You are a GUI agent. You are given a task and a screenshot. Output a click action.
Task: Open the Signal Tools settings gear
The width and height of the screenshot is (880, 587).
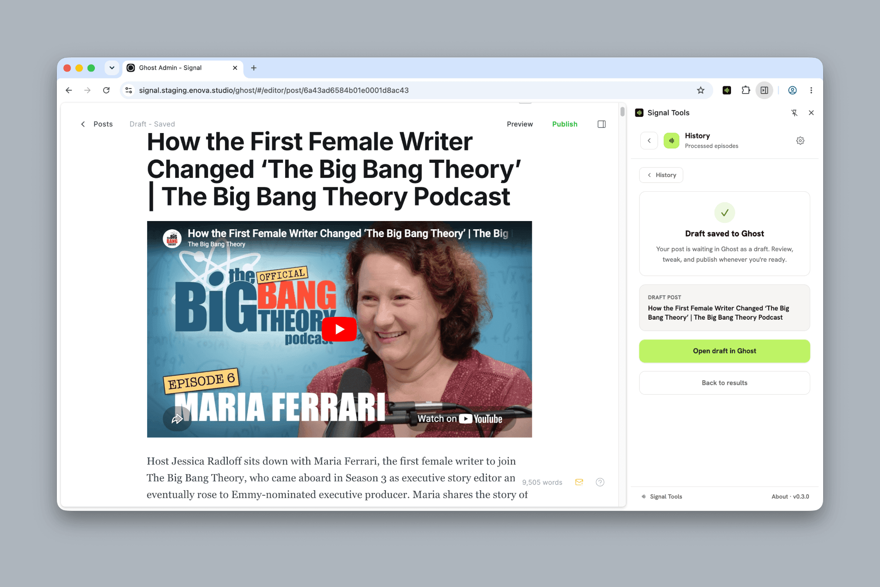(x=800, y=141)
